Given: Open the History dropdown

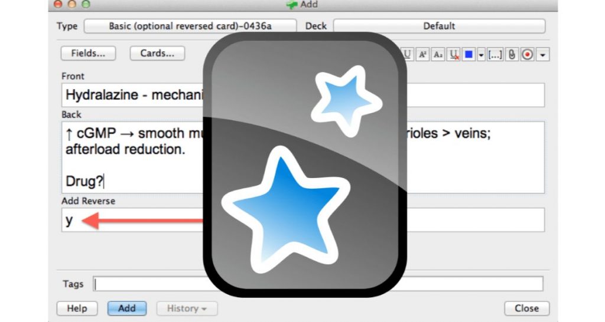Looking at the screenshot, I should [x=187, y=308].
